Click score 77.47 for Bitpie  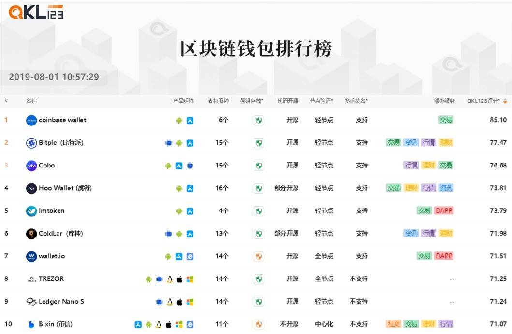click(498, 142)
